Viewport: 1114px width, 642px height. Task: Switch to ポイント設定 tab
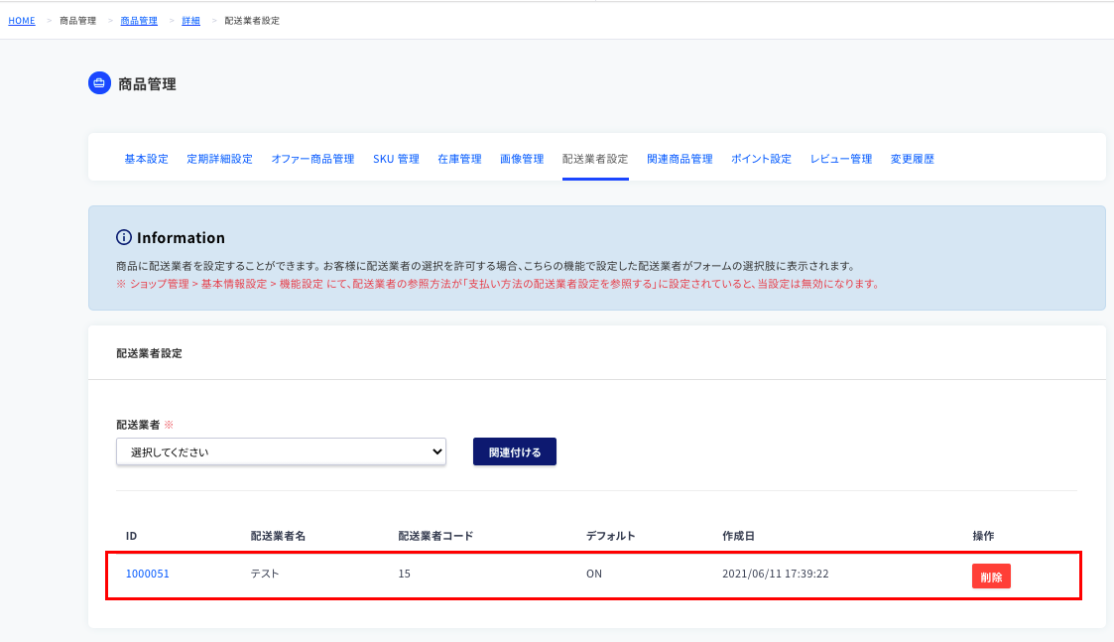761,159
